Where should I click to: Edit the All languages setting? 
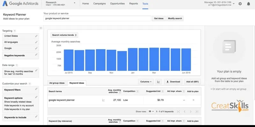pos(36,42)
